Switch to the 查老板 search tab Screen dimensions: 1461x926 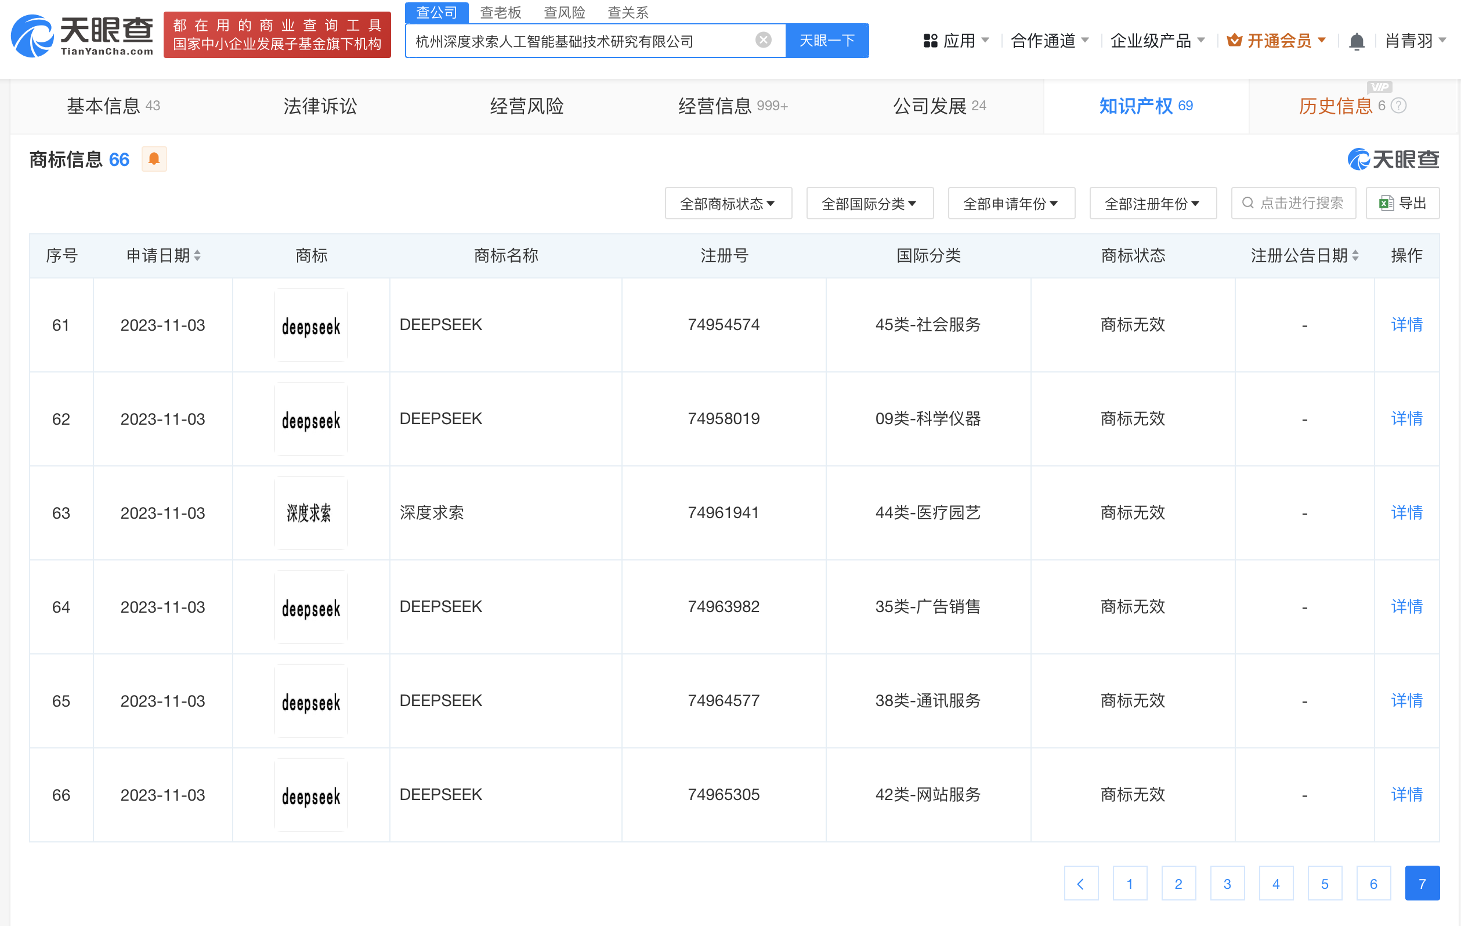[x=500, y=12]
